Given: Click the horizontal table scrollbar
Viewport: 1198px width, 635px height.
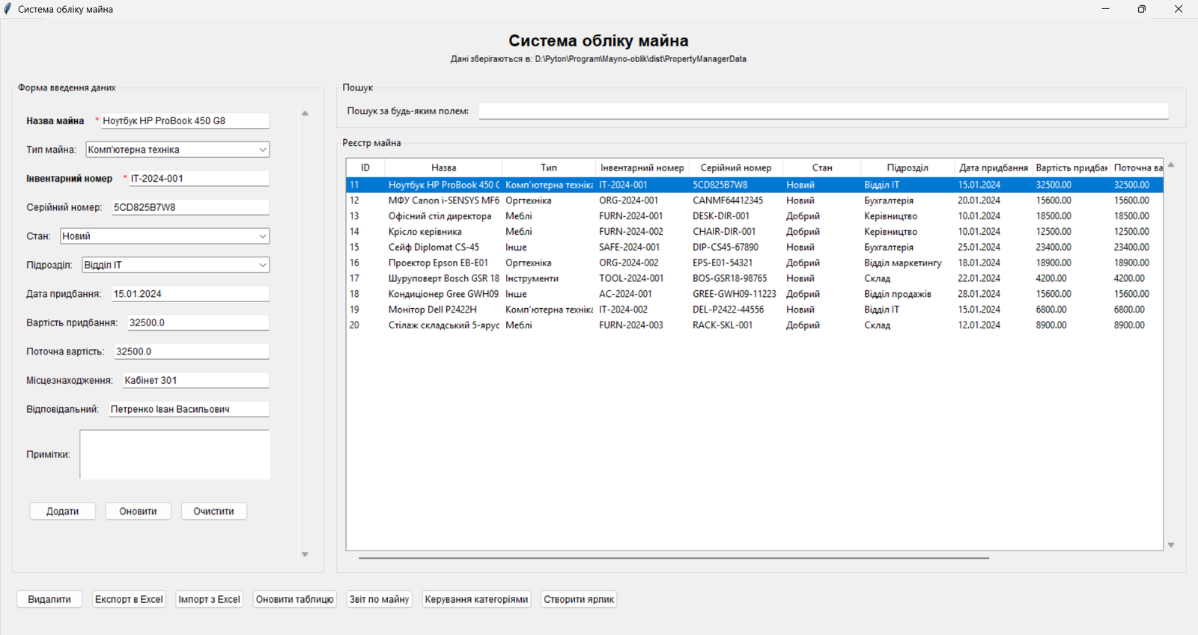Looking at the screenshot, I should pyautogui.click(x=673, y=558).
